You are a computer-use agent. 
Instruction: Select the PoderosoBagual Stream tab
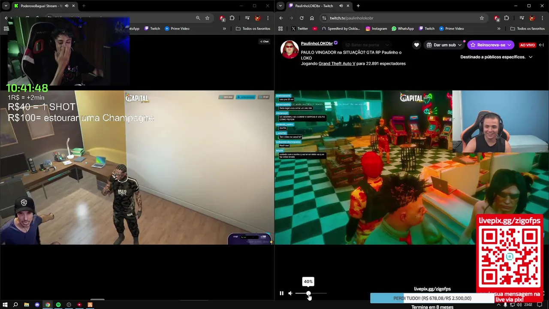[x=45, y=6]
